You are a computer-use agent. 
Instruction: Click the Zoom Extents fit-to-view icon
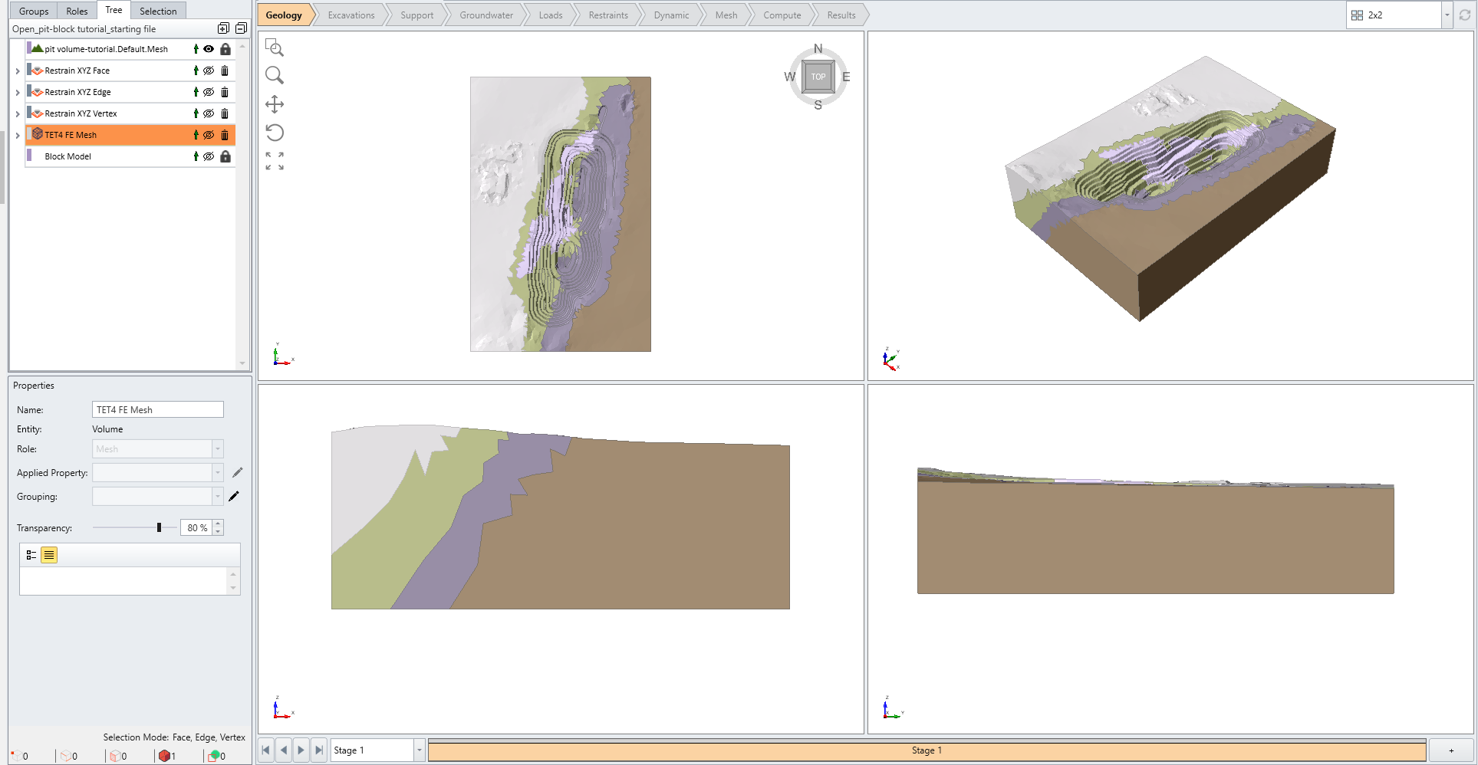274,161
